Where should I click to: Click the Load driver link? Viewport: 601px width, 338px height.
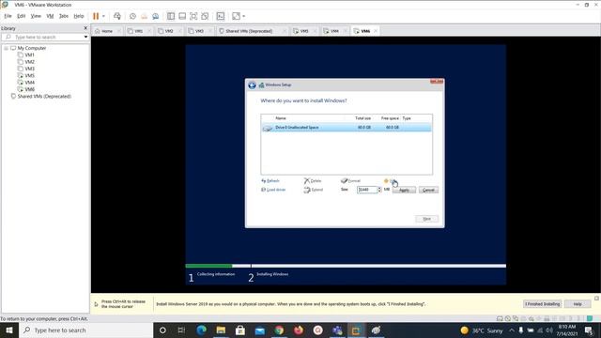[273, 190]
